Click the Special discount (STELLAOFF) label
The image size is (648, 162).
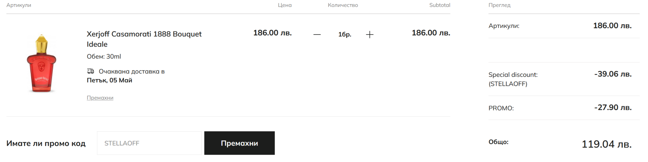pos(513,79)
